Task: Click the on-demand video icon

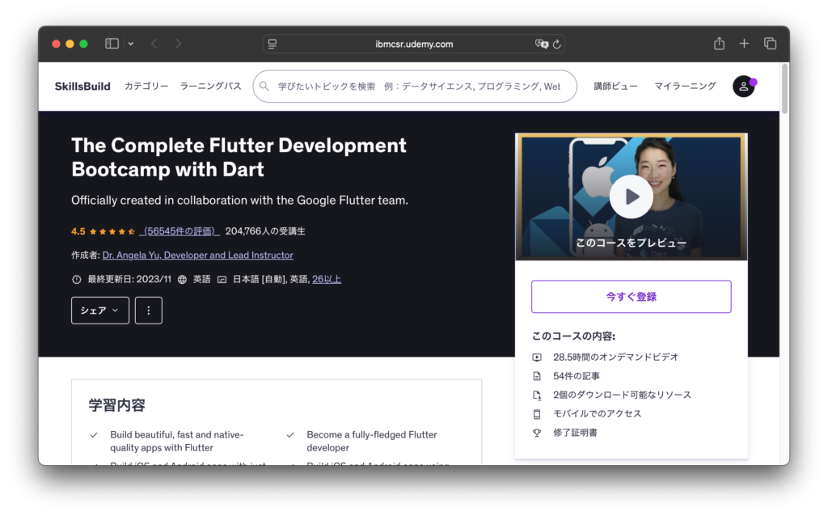Action: 537,357
